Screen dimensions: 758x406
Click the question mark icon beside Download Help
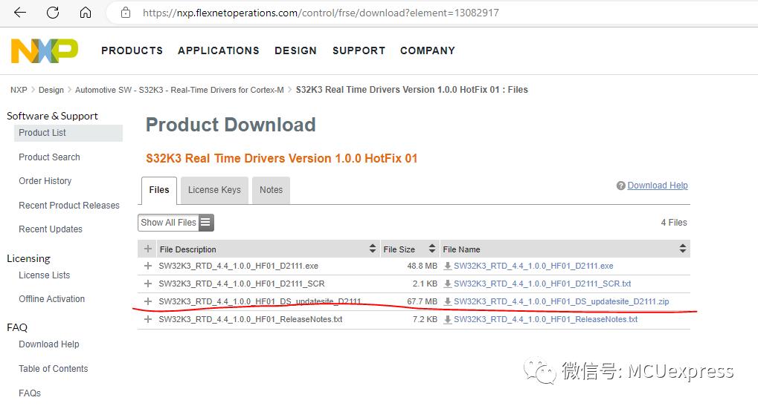tap(620, 186)
